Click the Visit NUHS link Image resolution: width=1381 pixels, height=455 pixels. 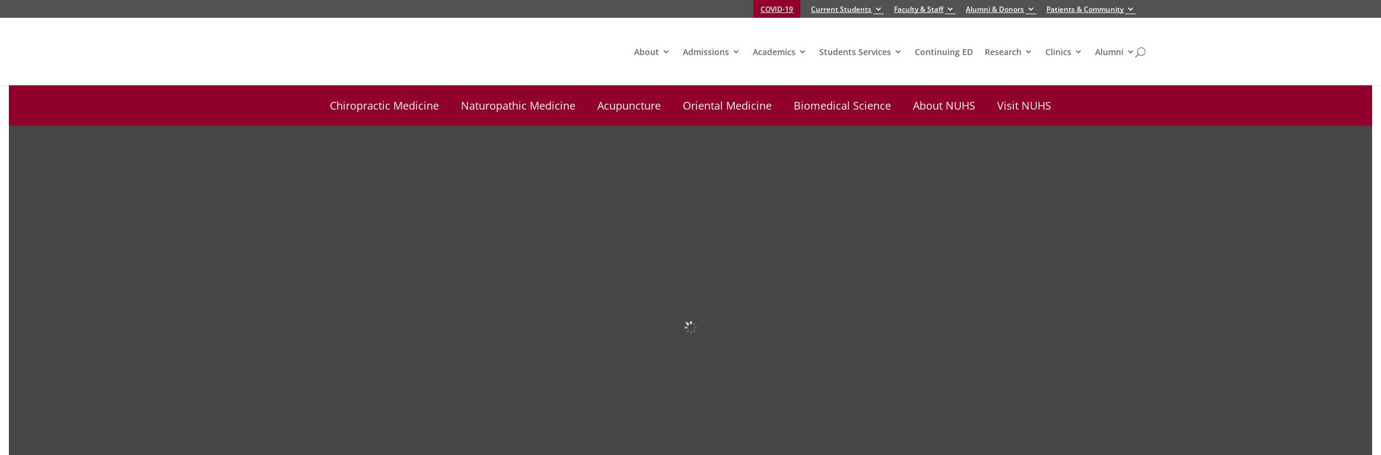pos(1023,105)
